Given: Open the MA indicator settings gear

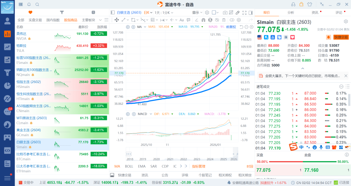Looking at the screenshot, I should 128,27.
